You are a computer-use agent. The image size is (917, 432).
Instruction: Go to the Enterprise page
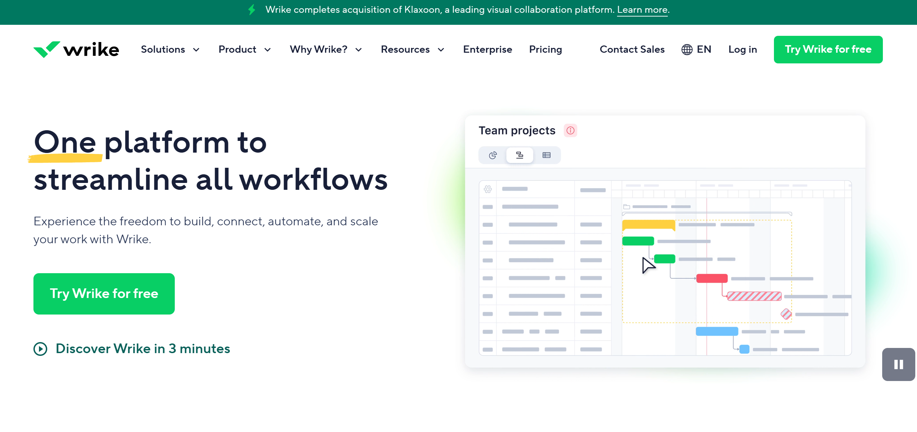(487, 50)
